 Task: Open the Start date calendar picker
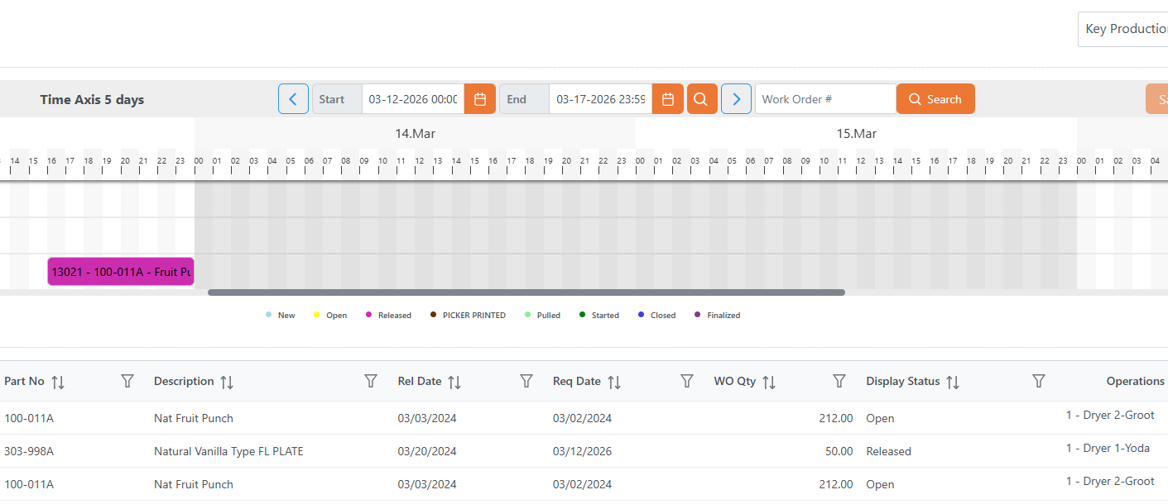tap(479, 99)
